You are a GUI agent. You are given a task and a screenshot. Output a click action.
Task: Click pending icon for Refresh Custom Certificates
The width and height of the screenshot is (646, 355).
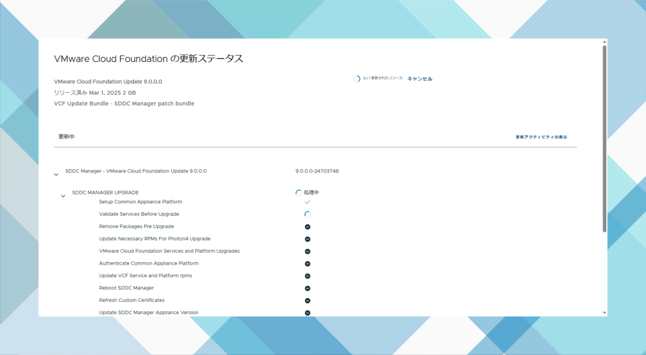(308, 301)
